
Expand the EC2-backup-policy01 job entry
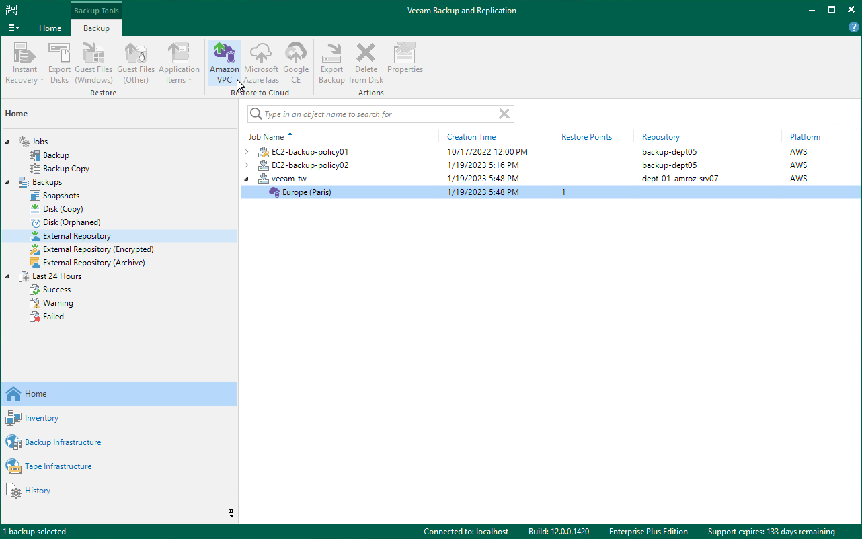(247, 151)
